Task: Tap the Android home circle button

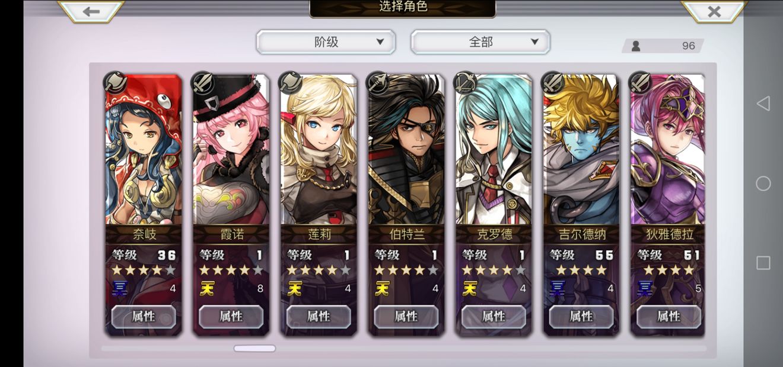Action: click(763, 183)
